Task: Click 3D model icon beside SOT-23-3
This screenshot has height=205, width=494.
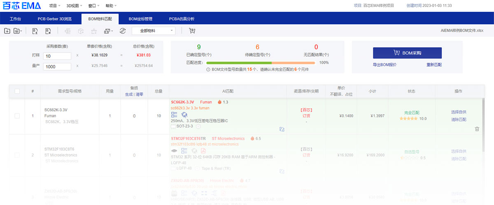Action: [x=198, y=126]
